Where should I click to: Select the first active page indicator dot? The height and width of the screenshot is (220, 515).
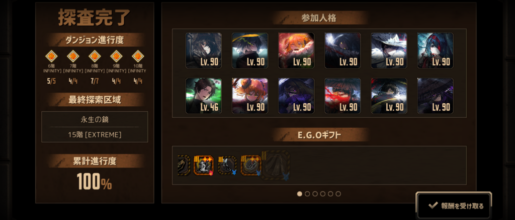point(300,194)
